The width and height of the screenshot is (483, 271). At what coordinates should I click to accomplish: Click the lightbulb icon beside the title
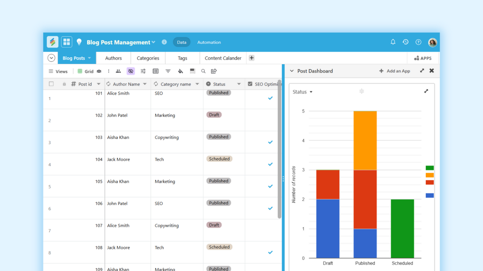click(x=79, y=42)
